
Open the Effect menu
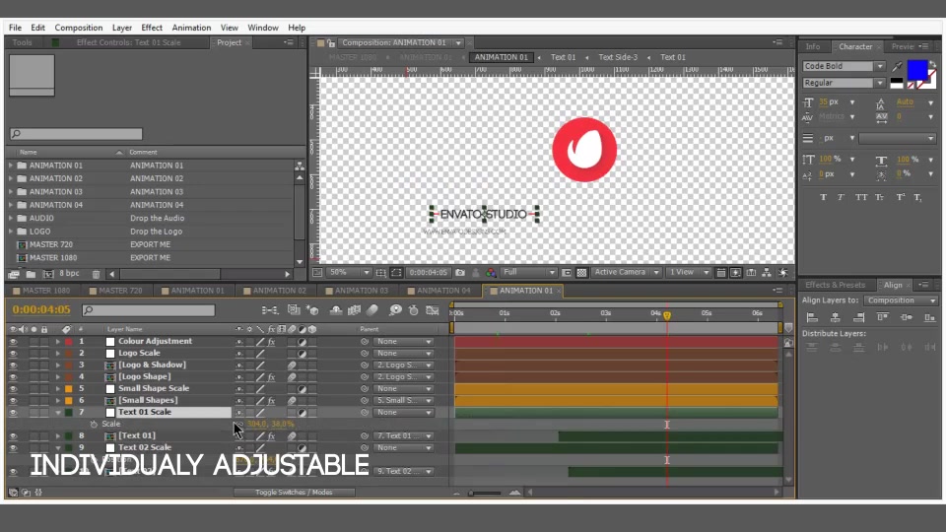click(152, 28)
